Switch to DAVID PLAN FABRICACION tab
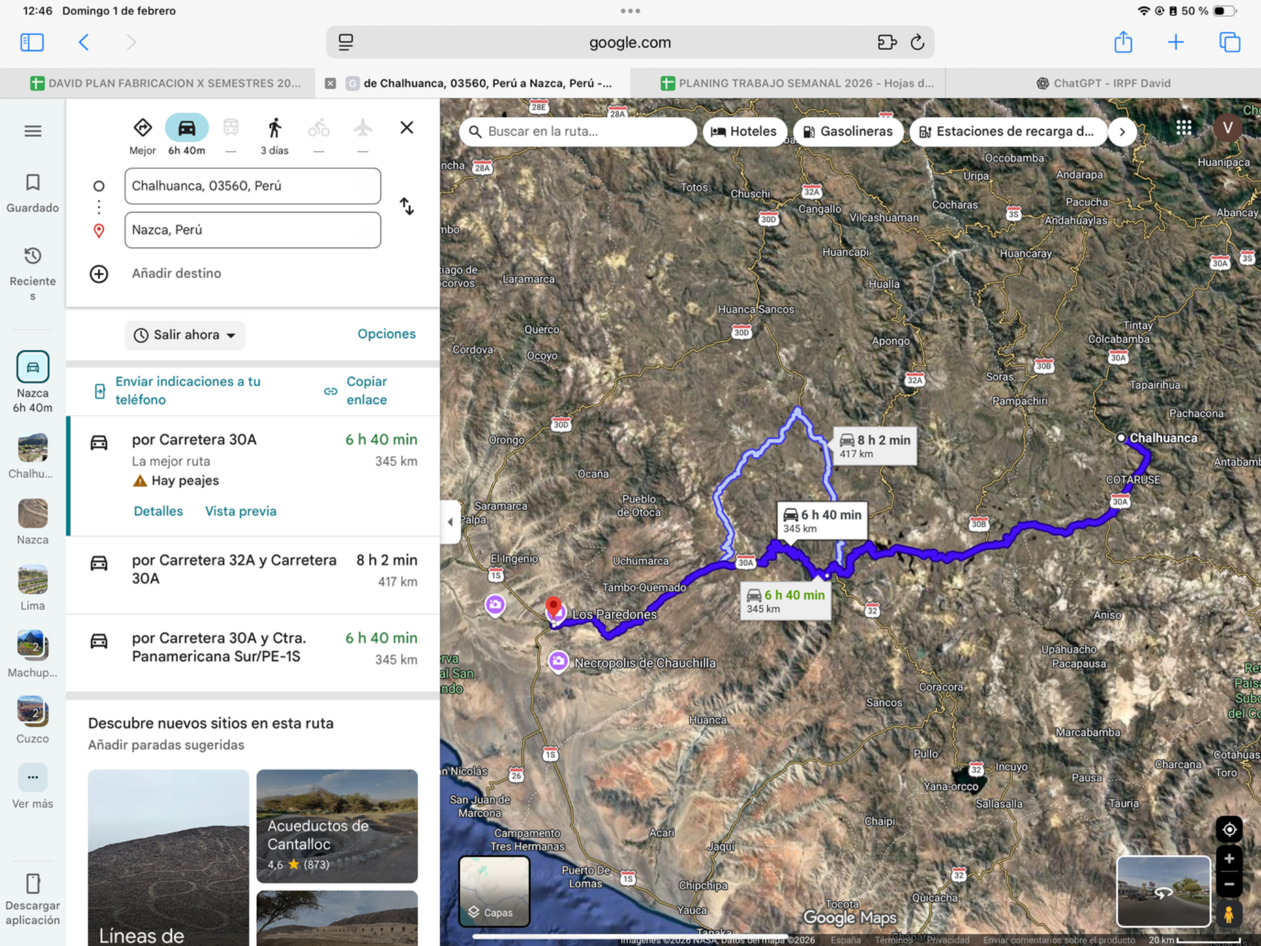 click(166, 83)
